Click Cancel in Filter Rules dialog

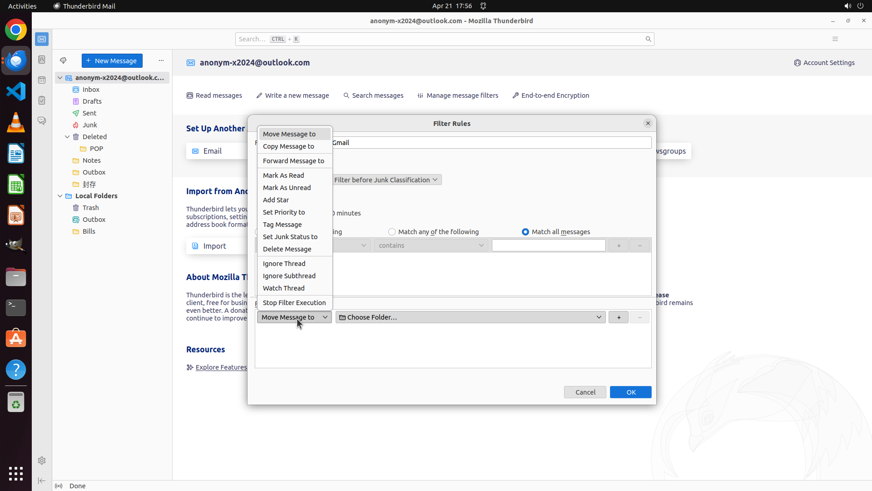tap(585, 392)
